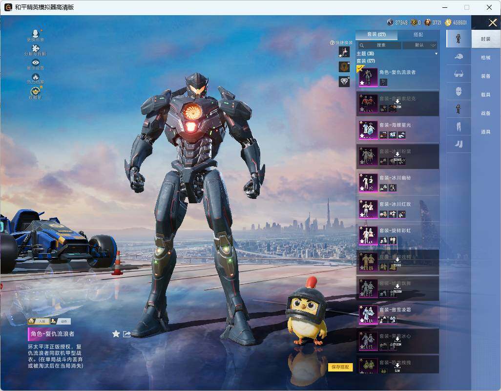Select the 套装-旋转彩虹 outfit
This screenshot has height=391, width=501.
tap(397, 236)
